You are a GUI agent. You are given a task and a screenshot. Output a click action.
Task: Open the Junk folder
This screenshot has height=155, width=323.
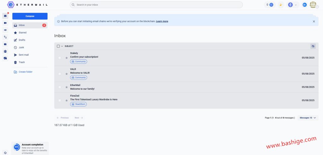pos(30,48)
